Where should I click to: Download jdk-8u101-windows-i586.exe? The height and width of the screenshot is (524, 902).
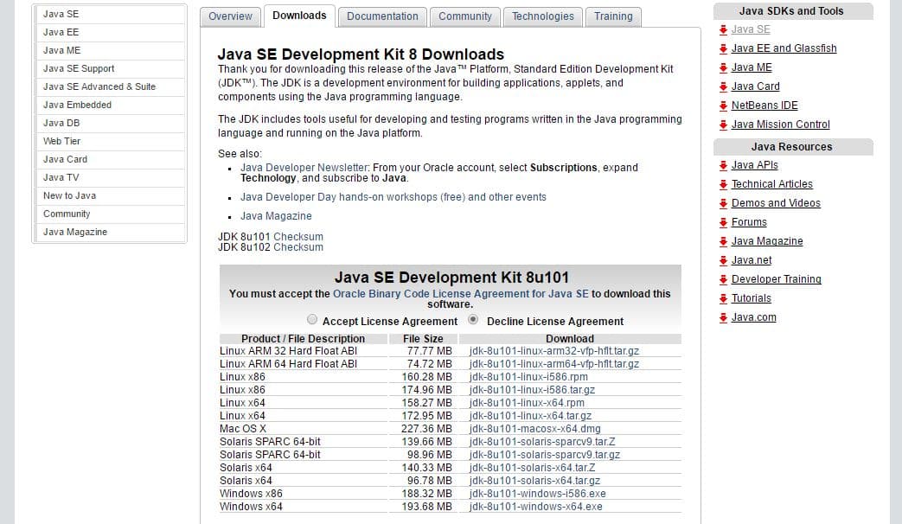click(537, 494)
